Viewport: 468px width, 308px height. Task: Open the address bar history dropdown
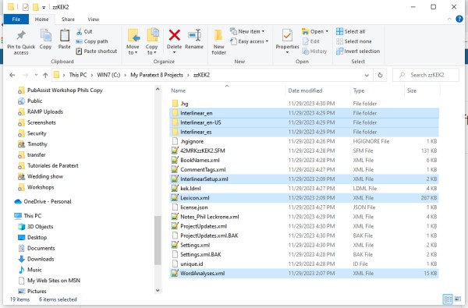[x=367, y=75]
